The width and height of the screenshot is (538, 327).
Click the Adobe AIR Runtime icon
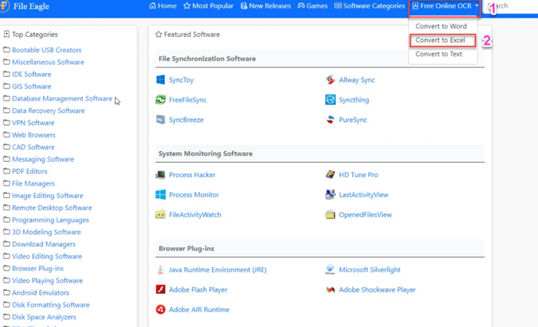160,309
